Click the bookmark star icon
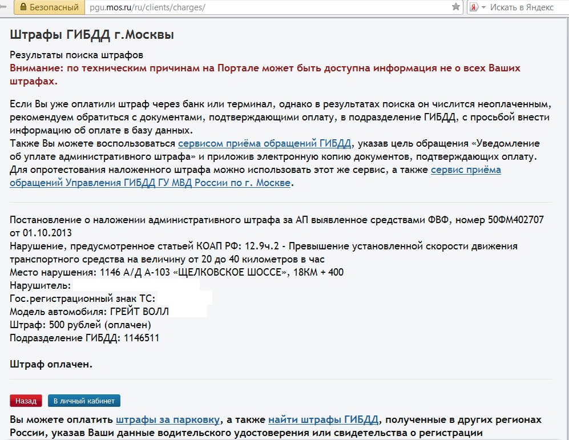The width and height of the screenshot is (569, 440). (x=455, y=7)
